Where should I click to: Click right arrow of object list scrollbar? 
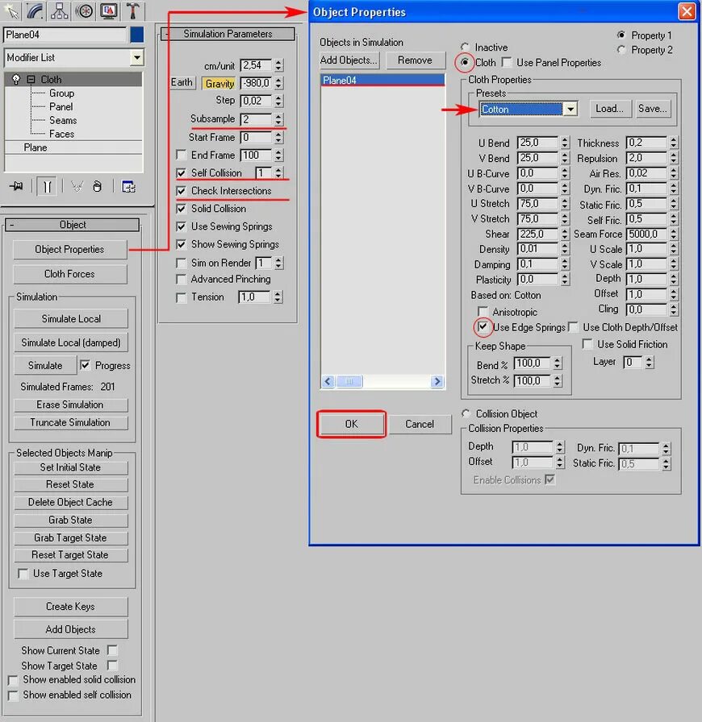point(437,381)
